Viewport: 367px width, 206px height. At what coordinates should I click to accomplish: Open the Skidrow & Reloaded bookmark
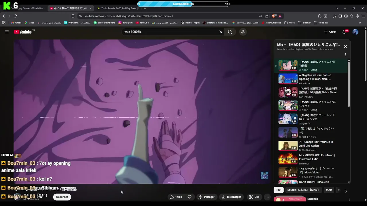pyautogui.click(x=215, y=23)
